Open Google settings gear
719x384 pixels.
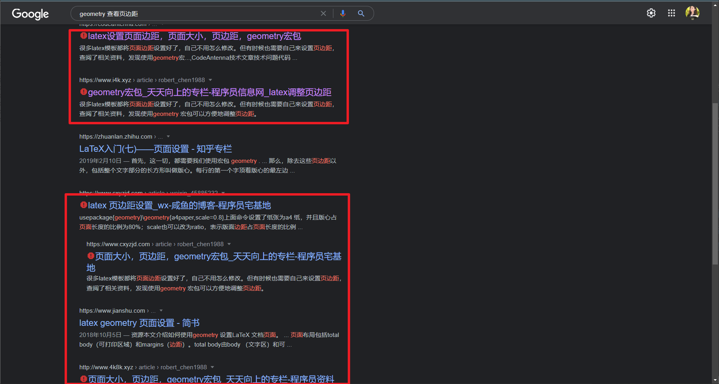point(651,13)
